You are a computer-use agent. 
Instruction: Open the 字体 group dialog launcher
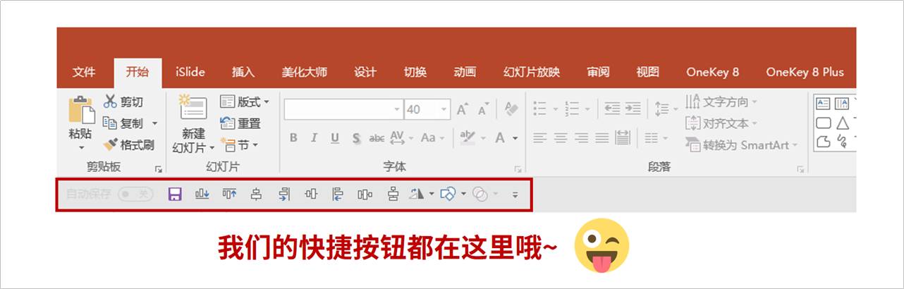click(x=518, y=169)
